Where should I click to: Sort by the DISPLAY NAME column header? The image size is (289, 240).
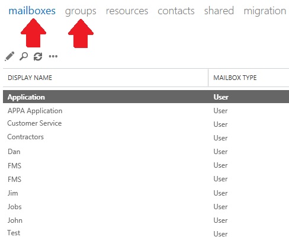(x=30, y=78)
